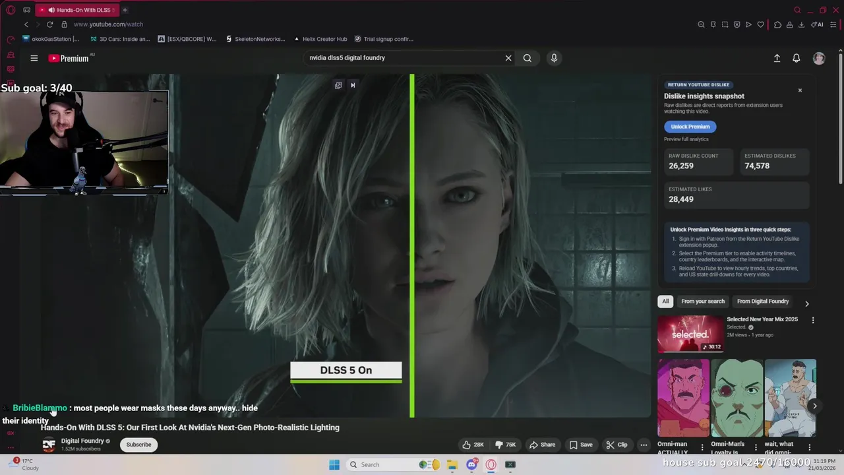Click the Share button
Image resolution: width=844 pixels, height=475 pixels.
pos(542,445)
